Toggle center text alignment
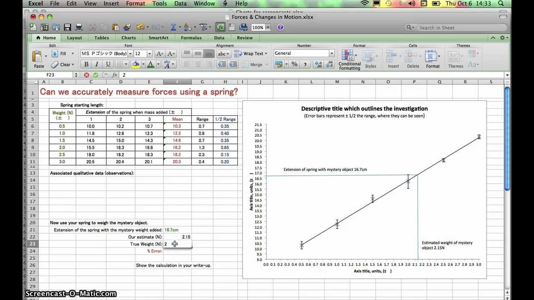This screenshot has width=534, height=300. coord(198,64)
